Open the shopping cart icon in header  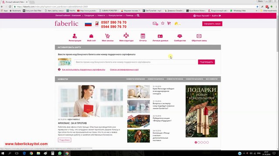(x=169, y=23)
